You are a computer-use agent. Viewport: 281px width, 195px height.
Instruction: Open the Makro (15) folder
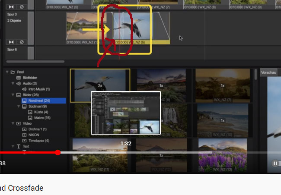(x=42, y=118)
